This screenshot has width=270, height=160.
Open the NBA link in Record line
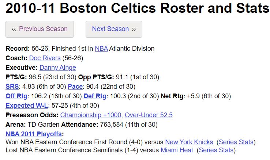101,49
